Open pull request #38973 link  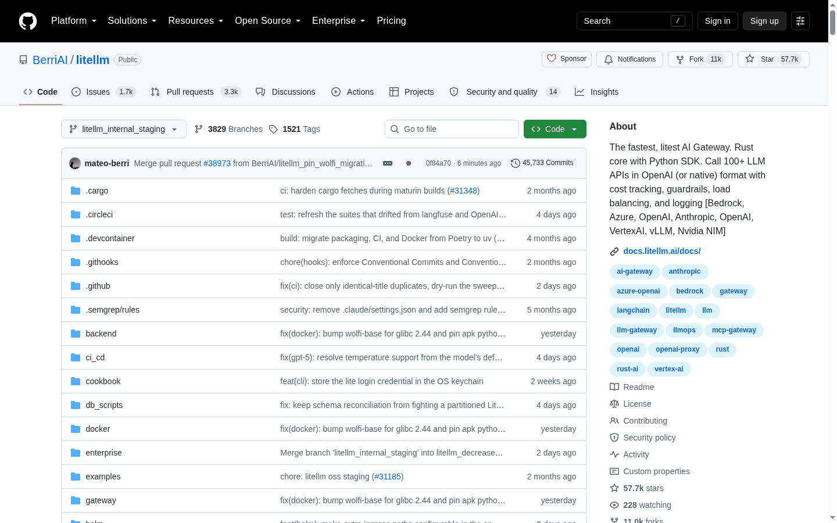[x=217, y=163]
